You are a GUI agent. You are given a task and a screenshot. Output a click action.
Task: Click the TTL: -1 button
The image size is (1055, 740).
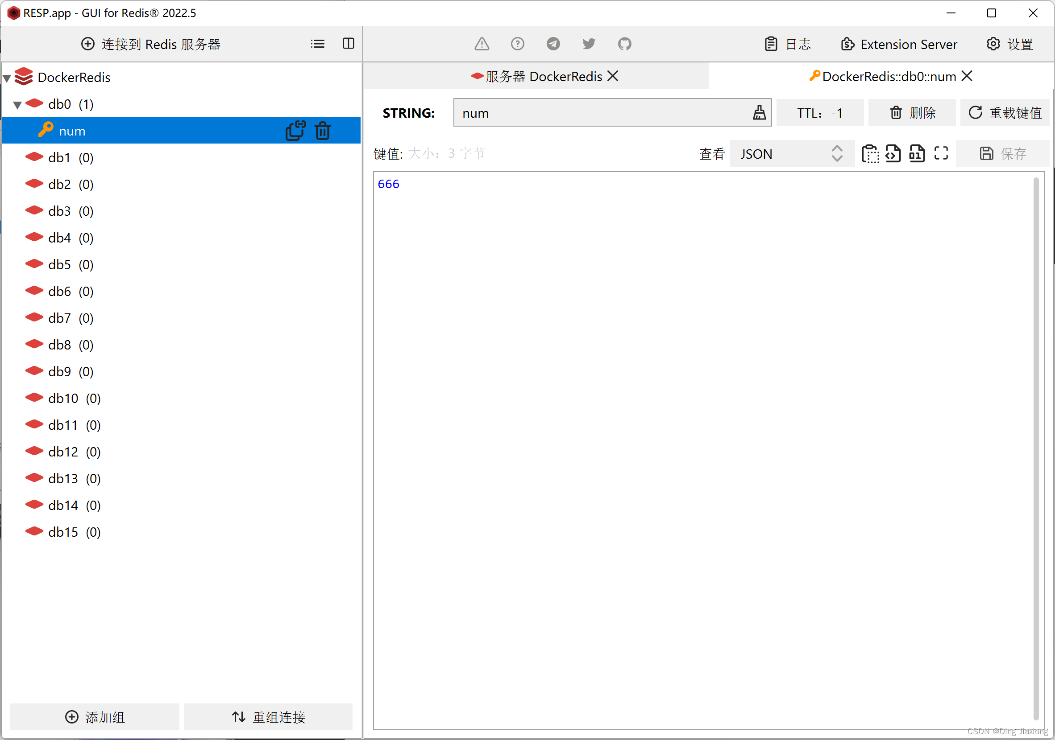(820, 113)
